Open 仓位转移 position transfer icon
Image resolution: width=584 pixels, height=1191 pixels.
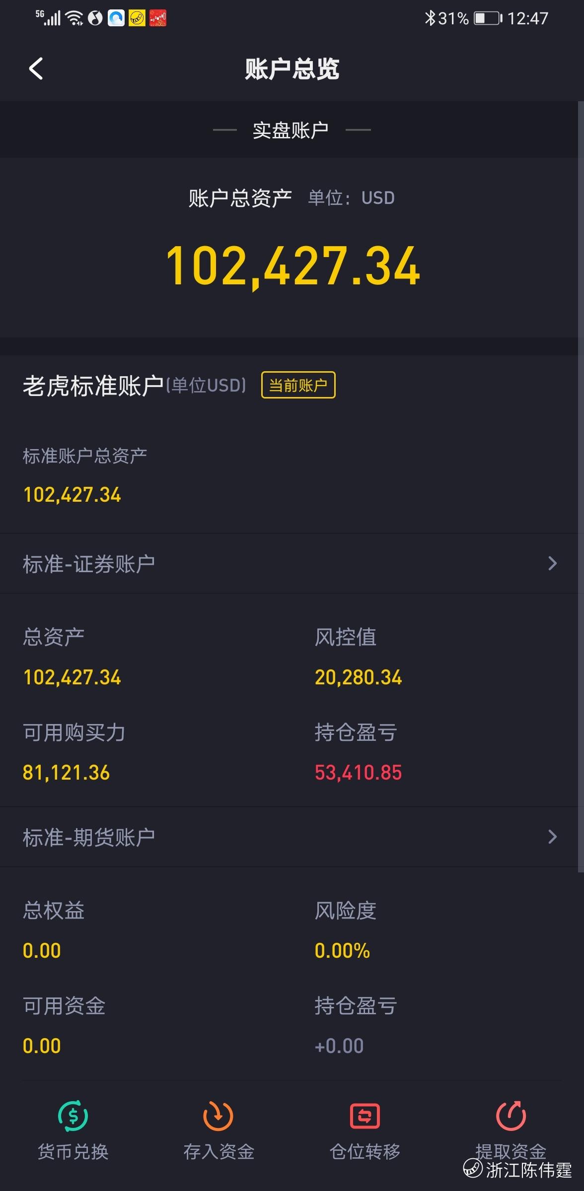(x=365, y=1116)
